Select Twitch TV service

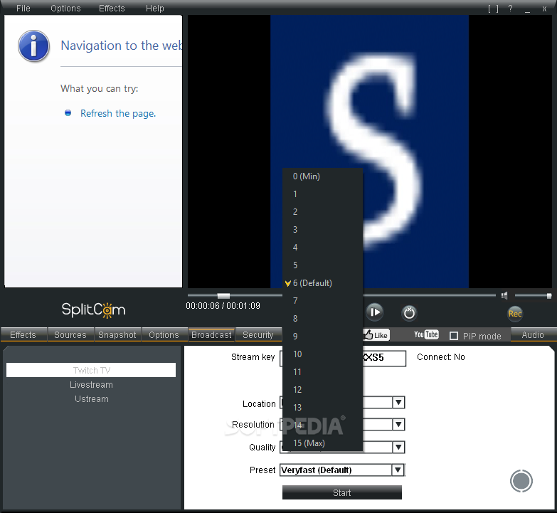coord(91,370)
